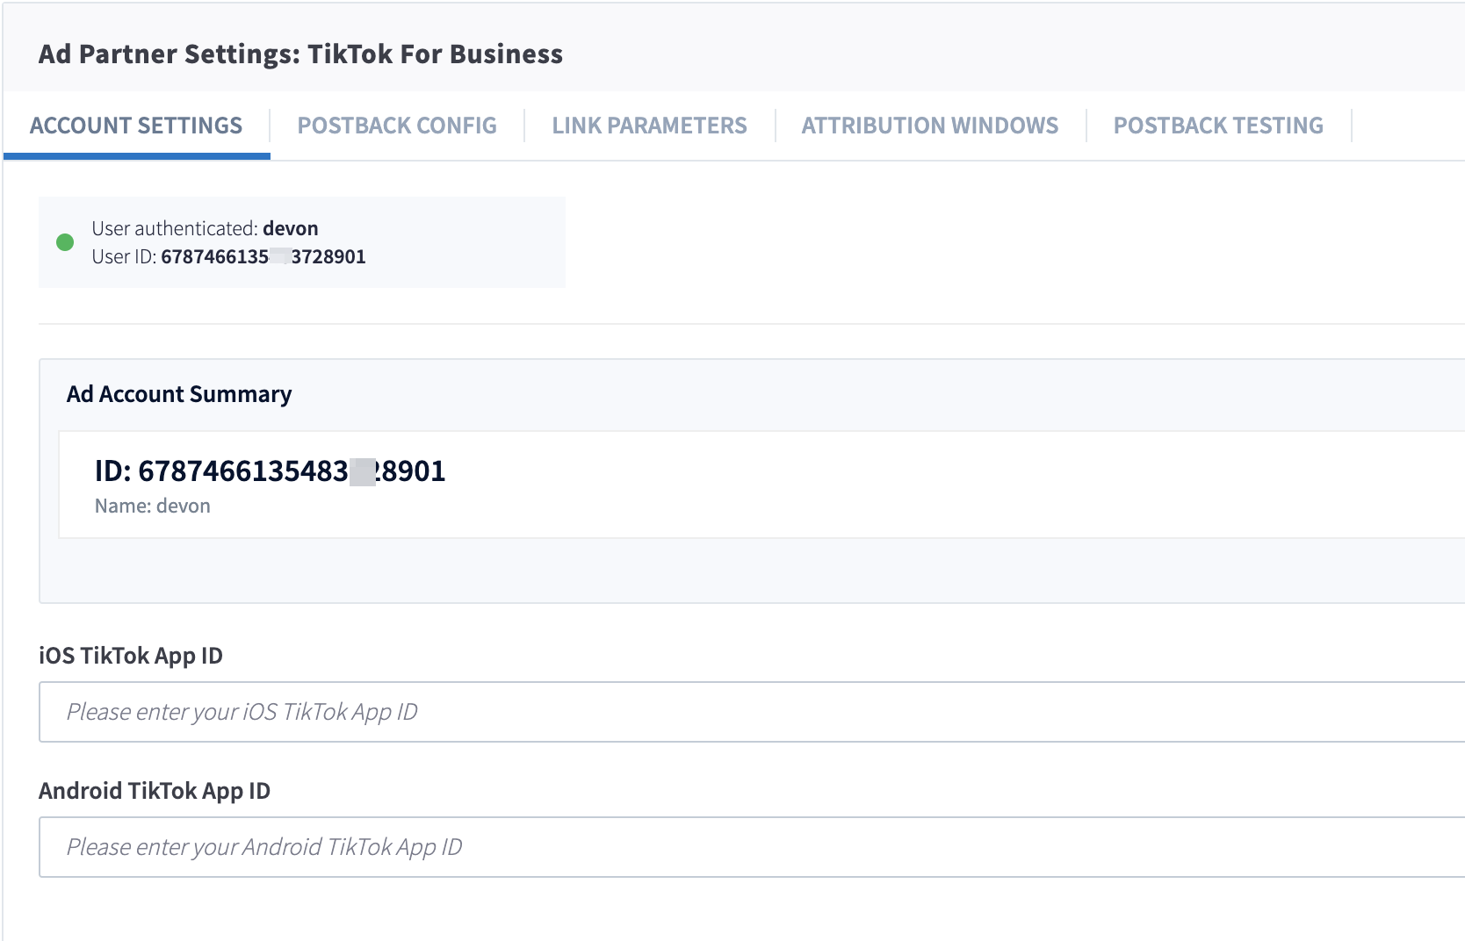Switch to the Postback Config tab
Image resolution: width=1465 pixels, height=941 pixels.
point(397,126)
